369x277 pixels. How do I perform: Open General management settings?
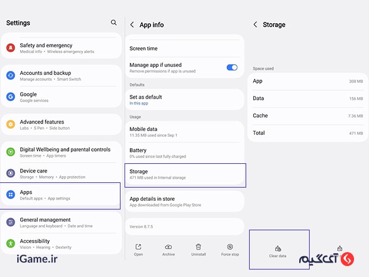coord(61,222)
